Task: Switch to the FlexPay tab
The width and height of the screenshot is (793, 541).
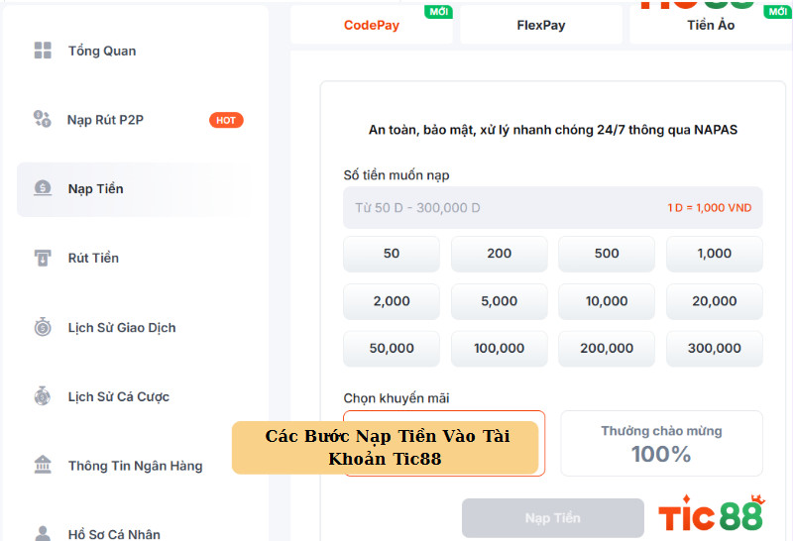Action: 541,25
